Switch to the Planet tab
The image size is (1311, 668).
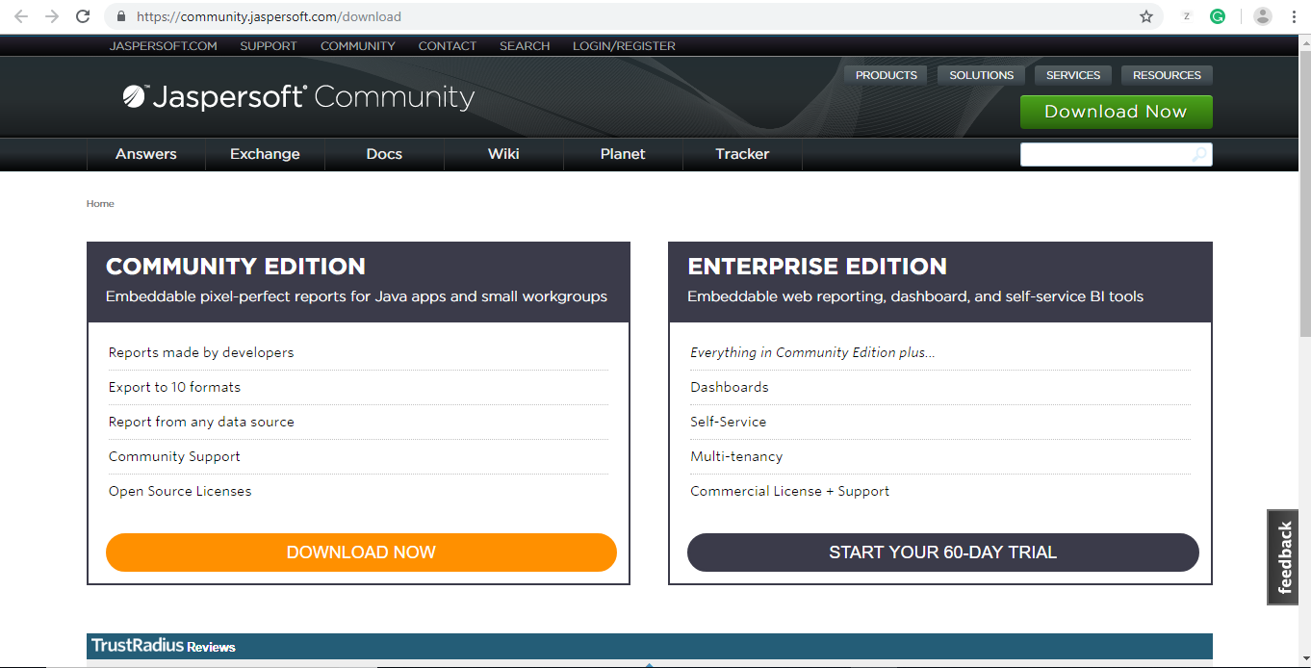tap(623, 154)
